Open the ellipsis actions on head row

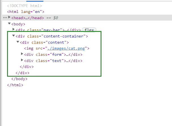click(x=5, y=17)
